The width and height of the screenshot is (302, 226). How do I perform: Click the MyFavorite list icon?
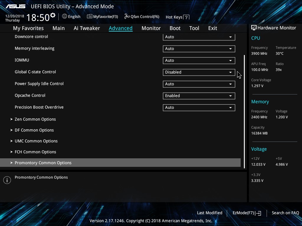(x=90, y=16)
